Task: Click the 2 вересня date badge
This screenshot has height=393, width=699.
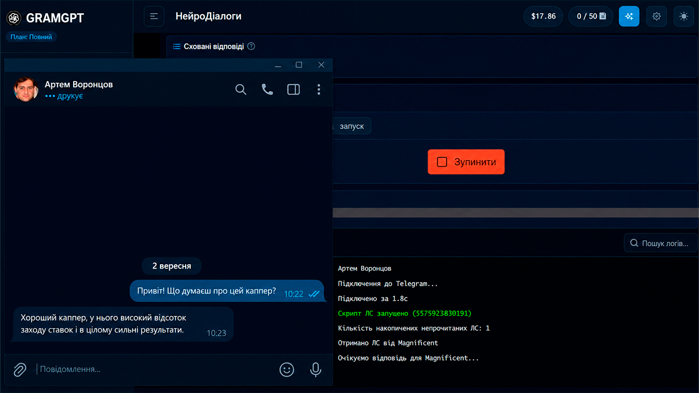Action: pos(171,266)
